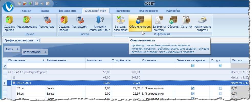Image resolution: width=252 pixels, height=102 pixels.
Task: Switch to Главная ribbon tab
Action: [26, 11]
